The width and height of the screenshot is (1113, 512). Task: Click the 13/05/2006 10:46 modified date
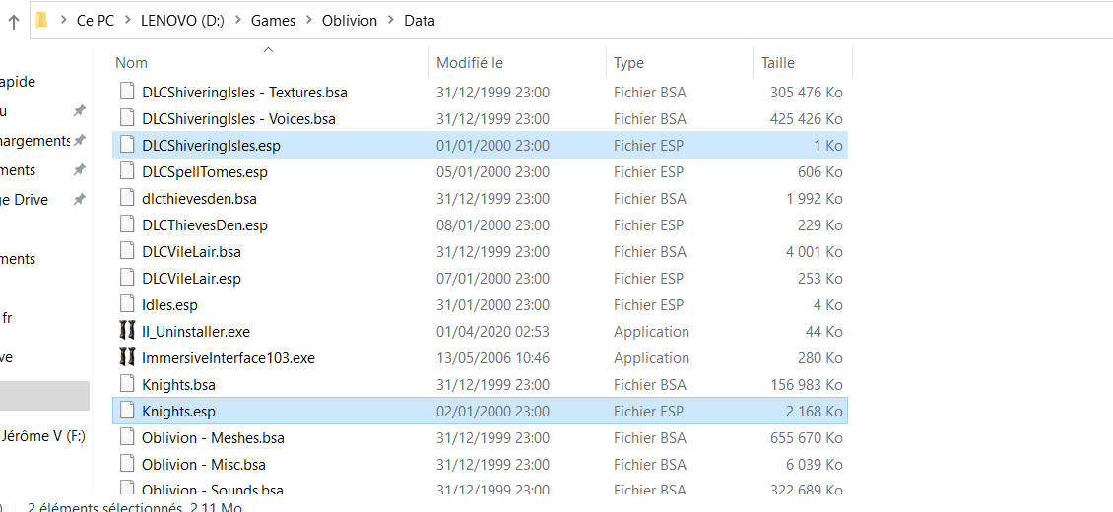492,358
